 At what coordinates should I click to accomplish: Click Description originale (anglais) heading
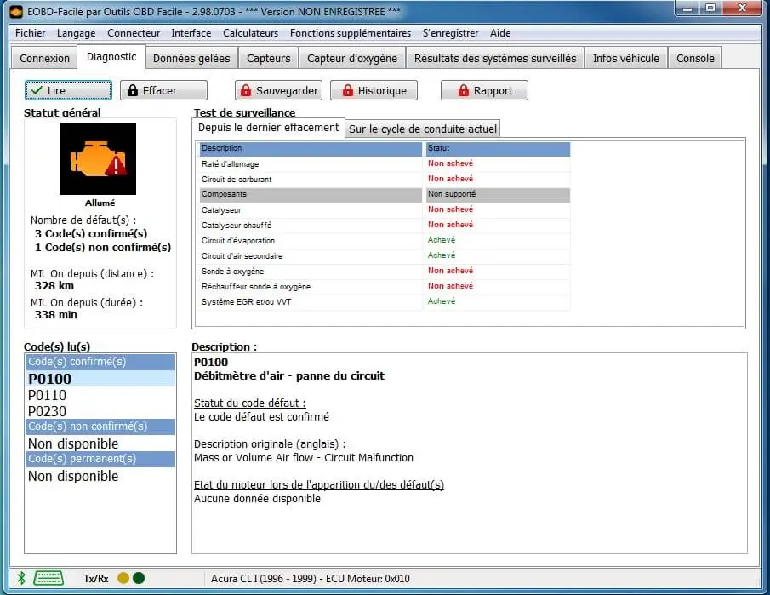[271, 444]
